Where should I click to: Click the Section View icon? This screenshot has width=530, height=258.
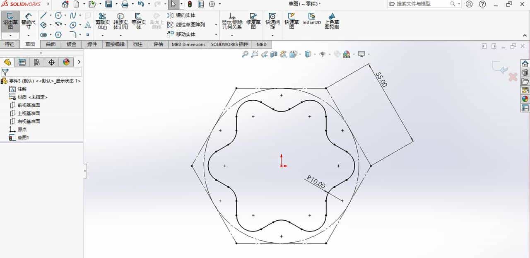(x=274, y=54)
